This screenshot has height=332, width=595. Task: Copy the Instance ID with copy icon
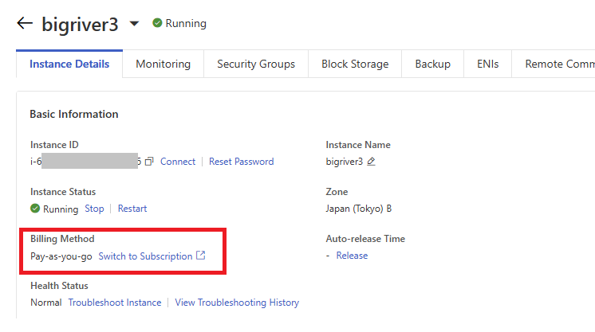pyautogui.click(x=149, y=162)
